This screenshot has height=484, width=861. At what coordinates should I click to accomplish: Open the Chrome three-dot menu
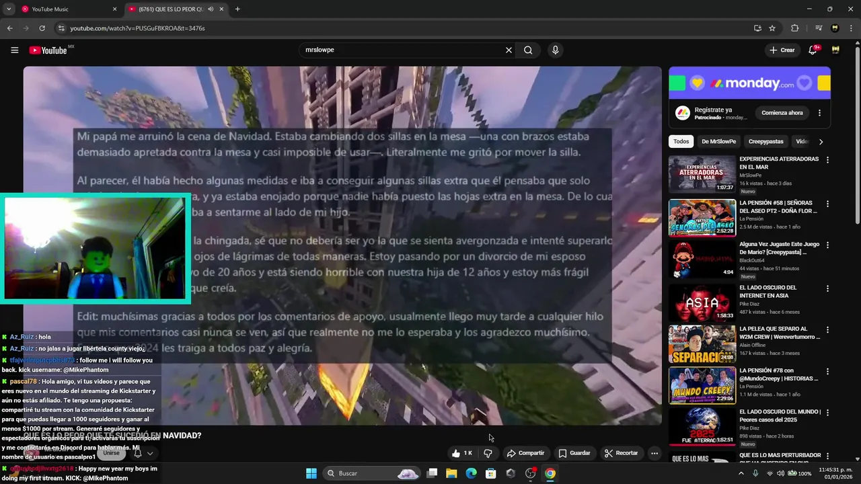point(851,28)
